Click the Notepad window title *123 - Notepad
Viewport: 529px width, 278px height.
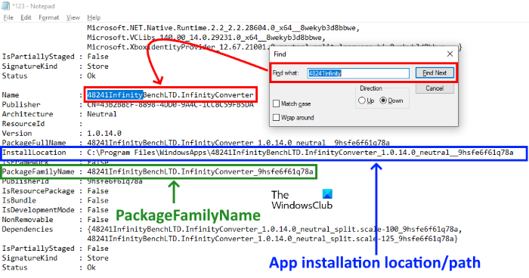click(33, 6)
